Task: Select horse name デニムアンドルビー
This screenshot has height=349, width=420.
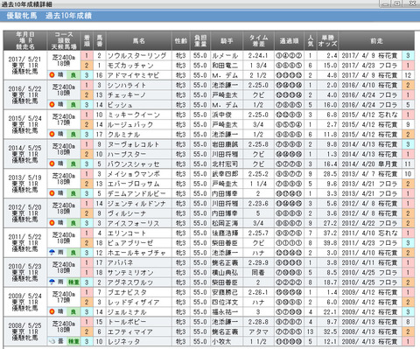Action: [136, 193]
